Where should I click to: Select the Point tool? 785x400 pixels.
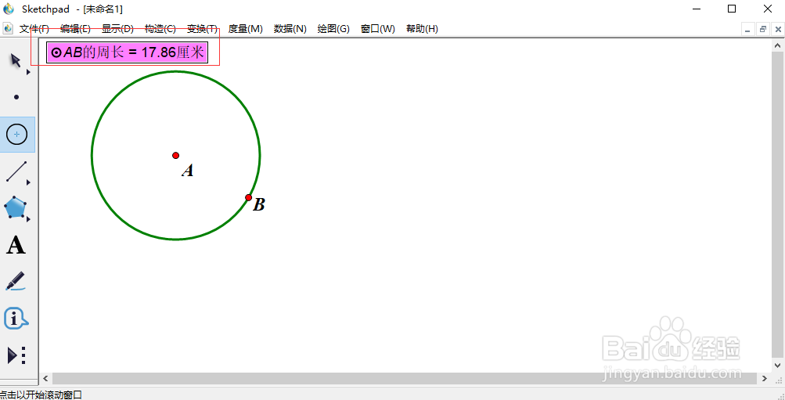coord(16,97)
